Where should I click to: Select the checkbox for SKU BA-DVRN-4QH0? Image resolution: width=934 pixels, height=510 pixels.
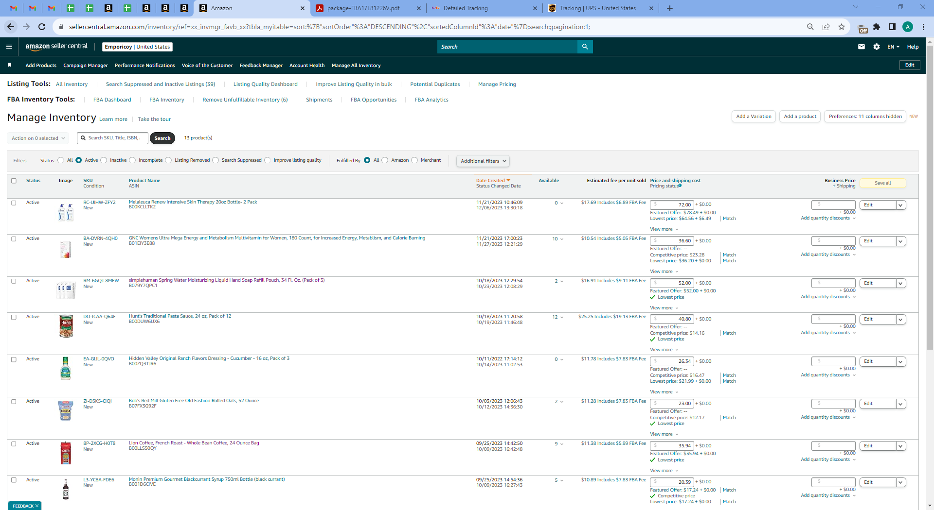(14, 238)
